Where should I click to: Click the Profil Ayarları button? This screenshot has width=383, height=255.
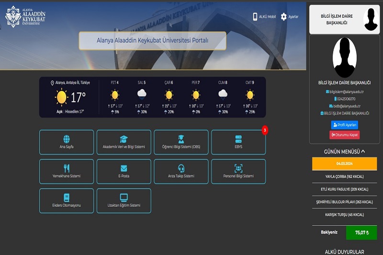click(x=345, y=125)
